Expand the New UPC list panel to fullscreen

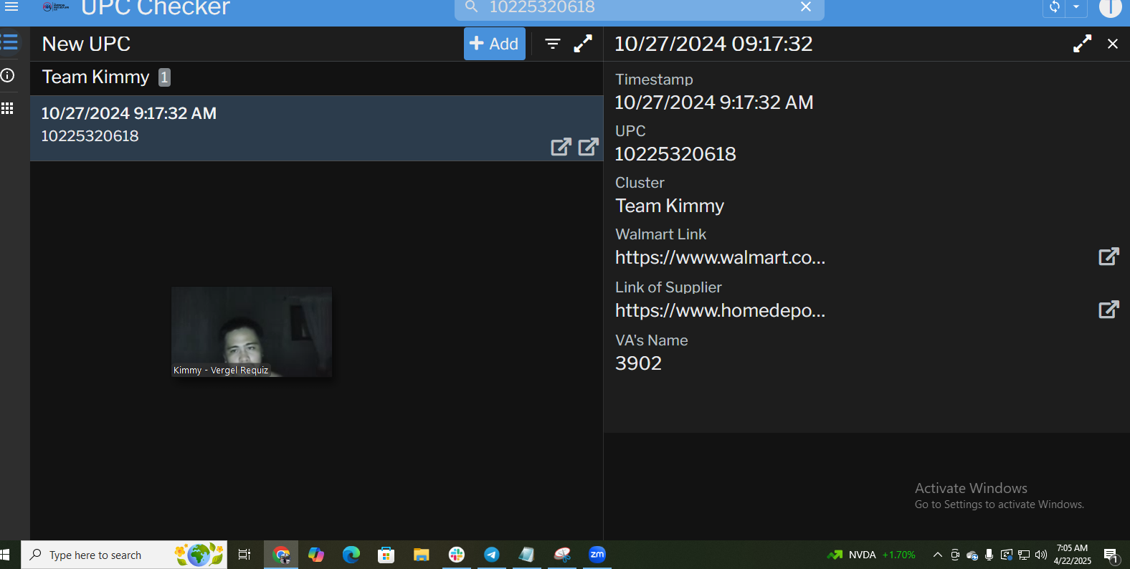point(584,44)
